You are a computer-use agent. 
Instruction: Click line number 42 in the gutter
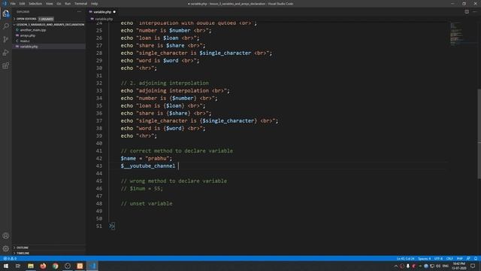point(99,159)
